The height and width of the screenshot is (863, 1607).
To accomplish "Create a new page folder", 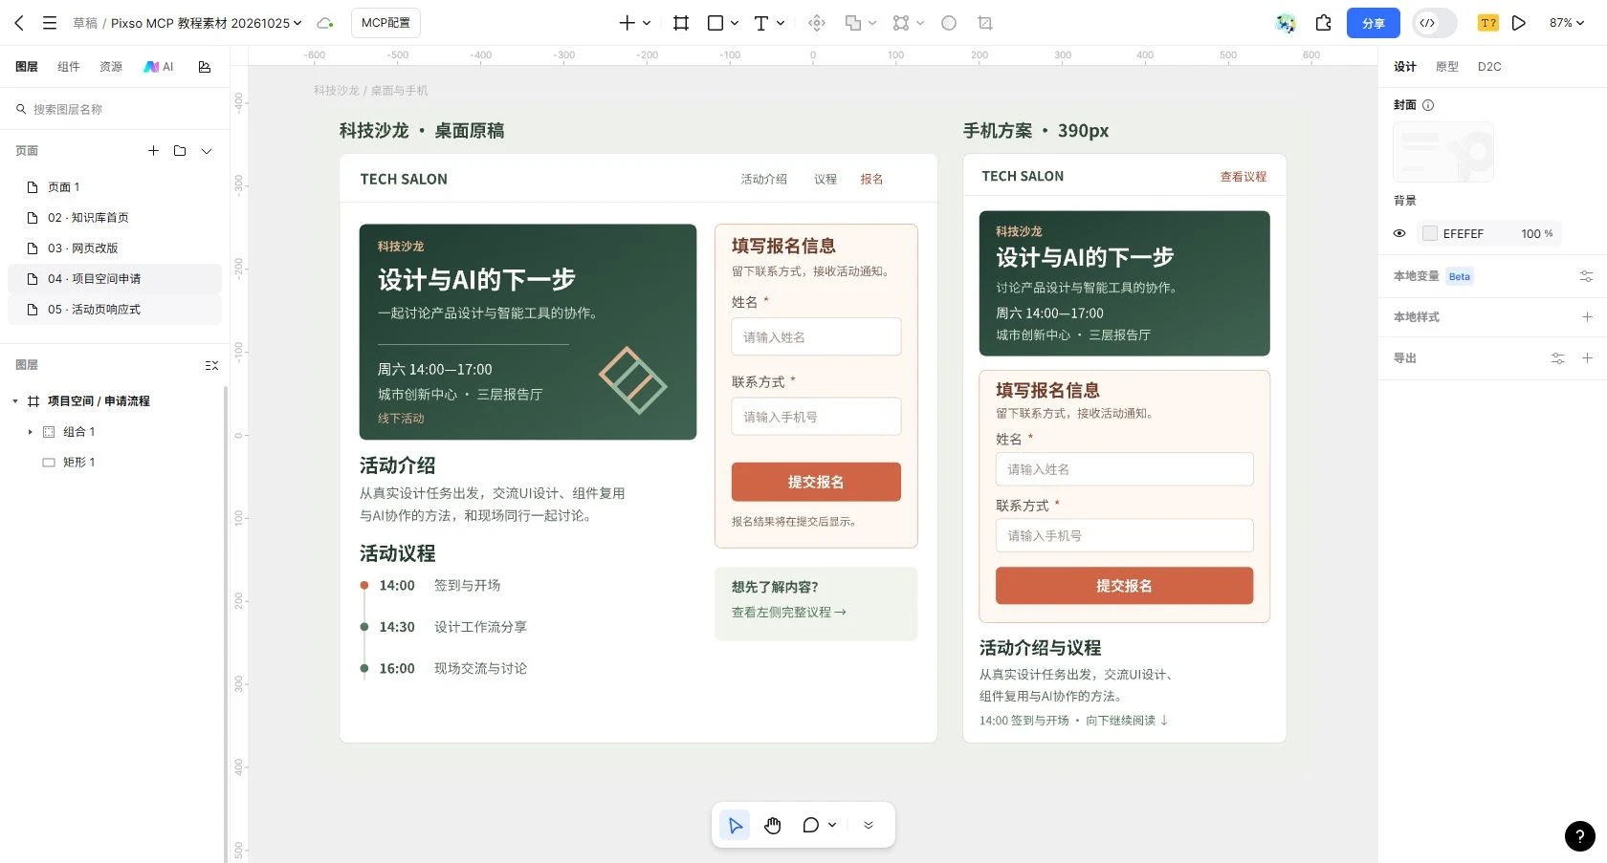I will coord(180,151).
